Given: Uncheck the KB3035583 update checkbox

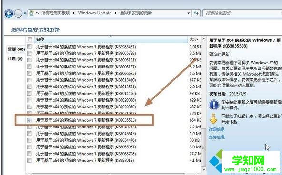Looking at the screenshot, I should [x=30, y=120].
